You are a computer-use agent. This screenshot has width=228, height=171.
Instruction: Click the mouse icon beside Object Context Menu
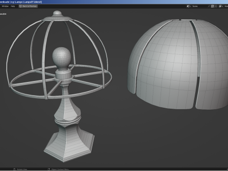pyautogui.click(x=49, y=169)
